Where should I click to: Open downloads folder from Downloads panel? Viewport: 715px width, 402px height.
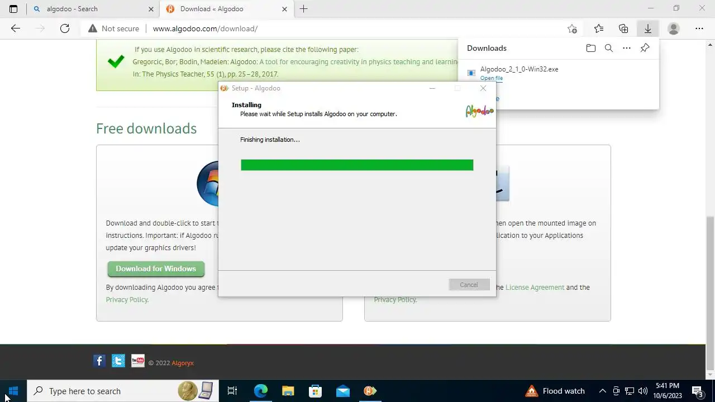pyautogui.click(x=591, y=48)
